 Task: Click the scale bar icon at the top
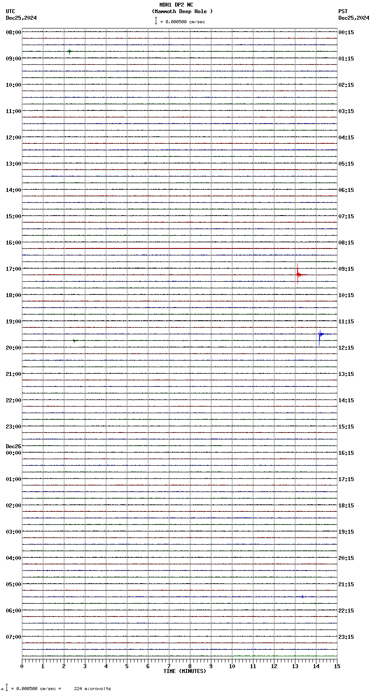[156, 21]
